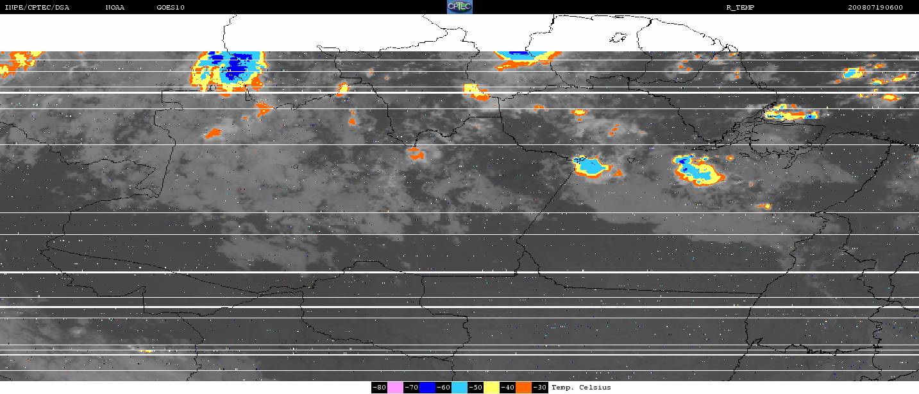The width and height of the screenshot is (919, 394).
Task: Click the -70 value on the legend
Action: pyautogui.click(x=411, y=388)
